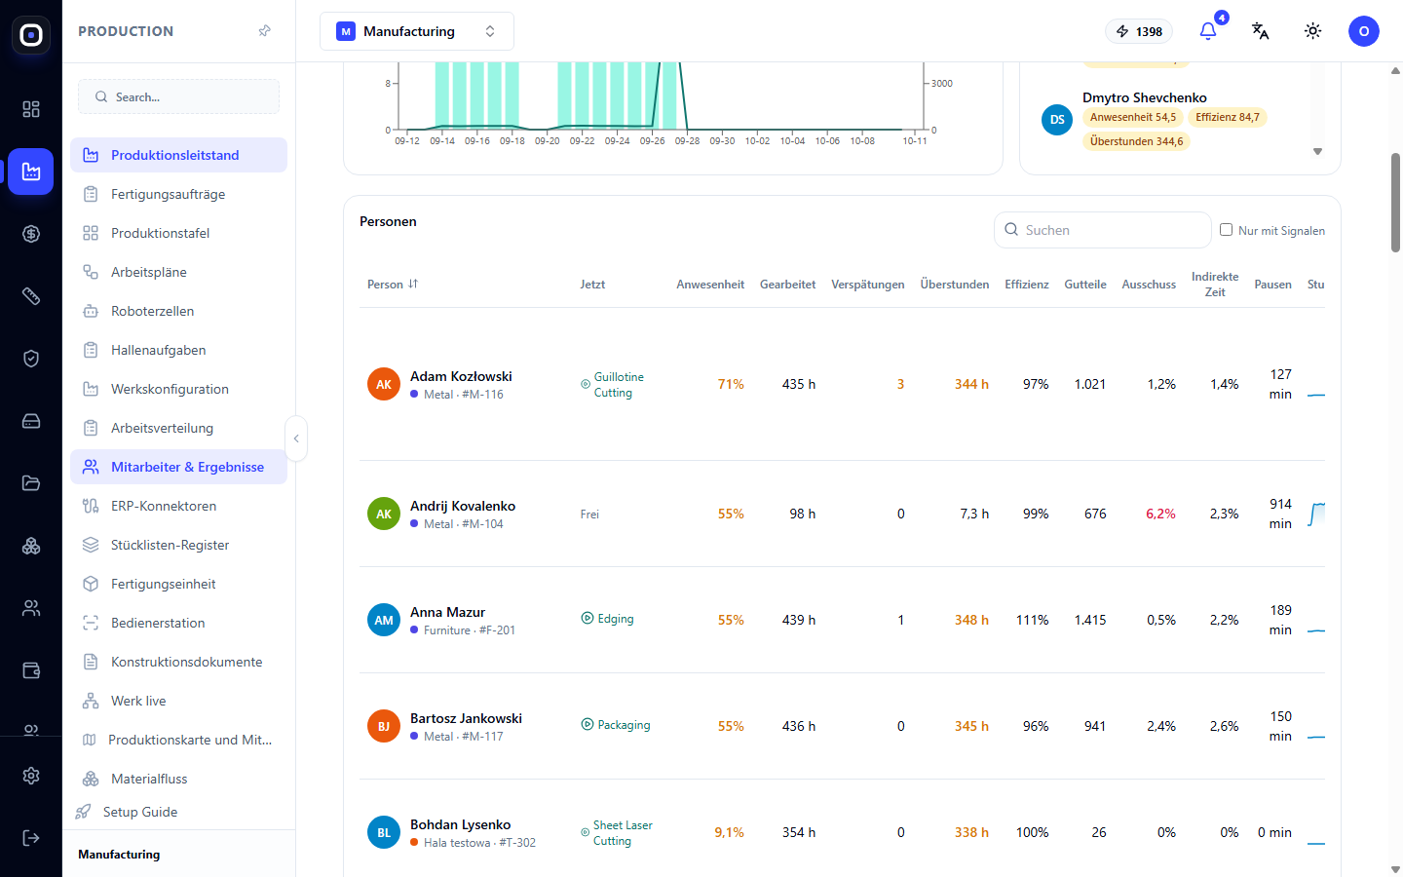Pin the Production sidebar

264,31
